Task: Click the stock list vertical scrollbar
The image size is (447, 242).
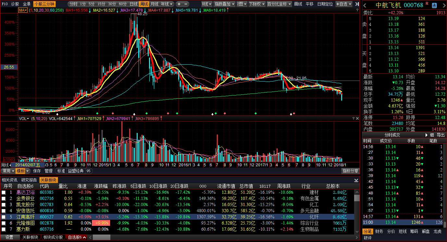Action: click(357, 210)
